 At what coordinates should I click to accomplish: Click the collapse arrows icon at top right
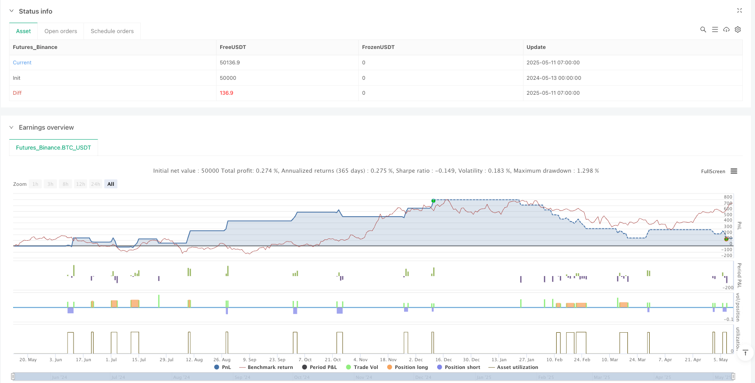coord(739,10)
